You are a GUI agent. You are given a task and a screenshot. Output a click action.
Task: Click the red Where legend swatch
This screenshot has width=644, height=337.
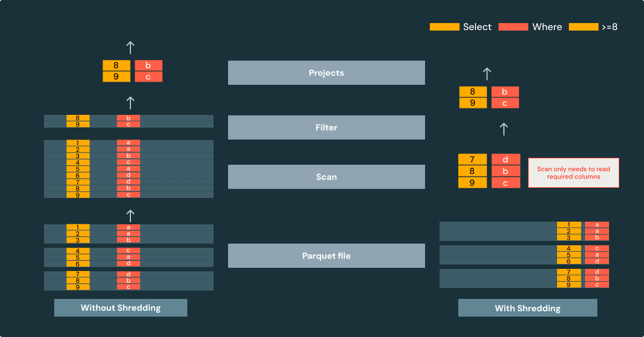pyautogui.click(x=513, y=27)
